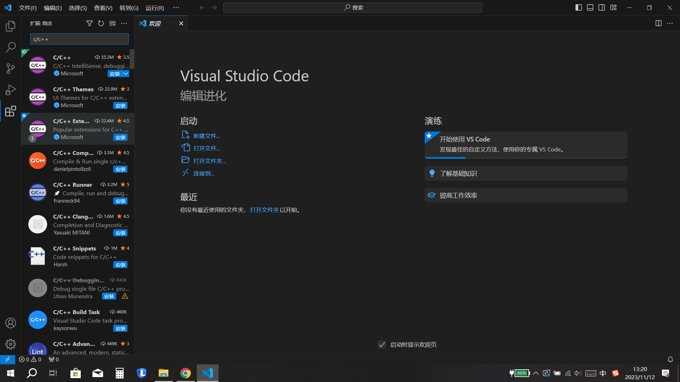Open File Explorer from taskbar
Image resolution: width=680 pixels, height=382 pixels.
click(163, 373)
